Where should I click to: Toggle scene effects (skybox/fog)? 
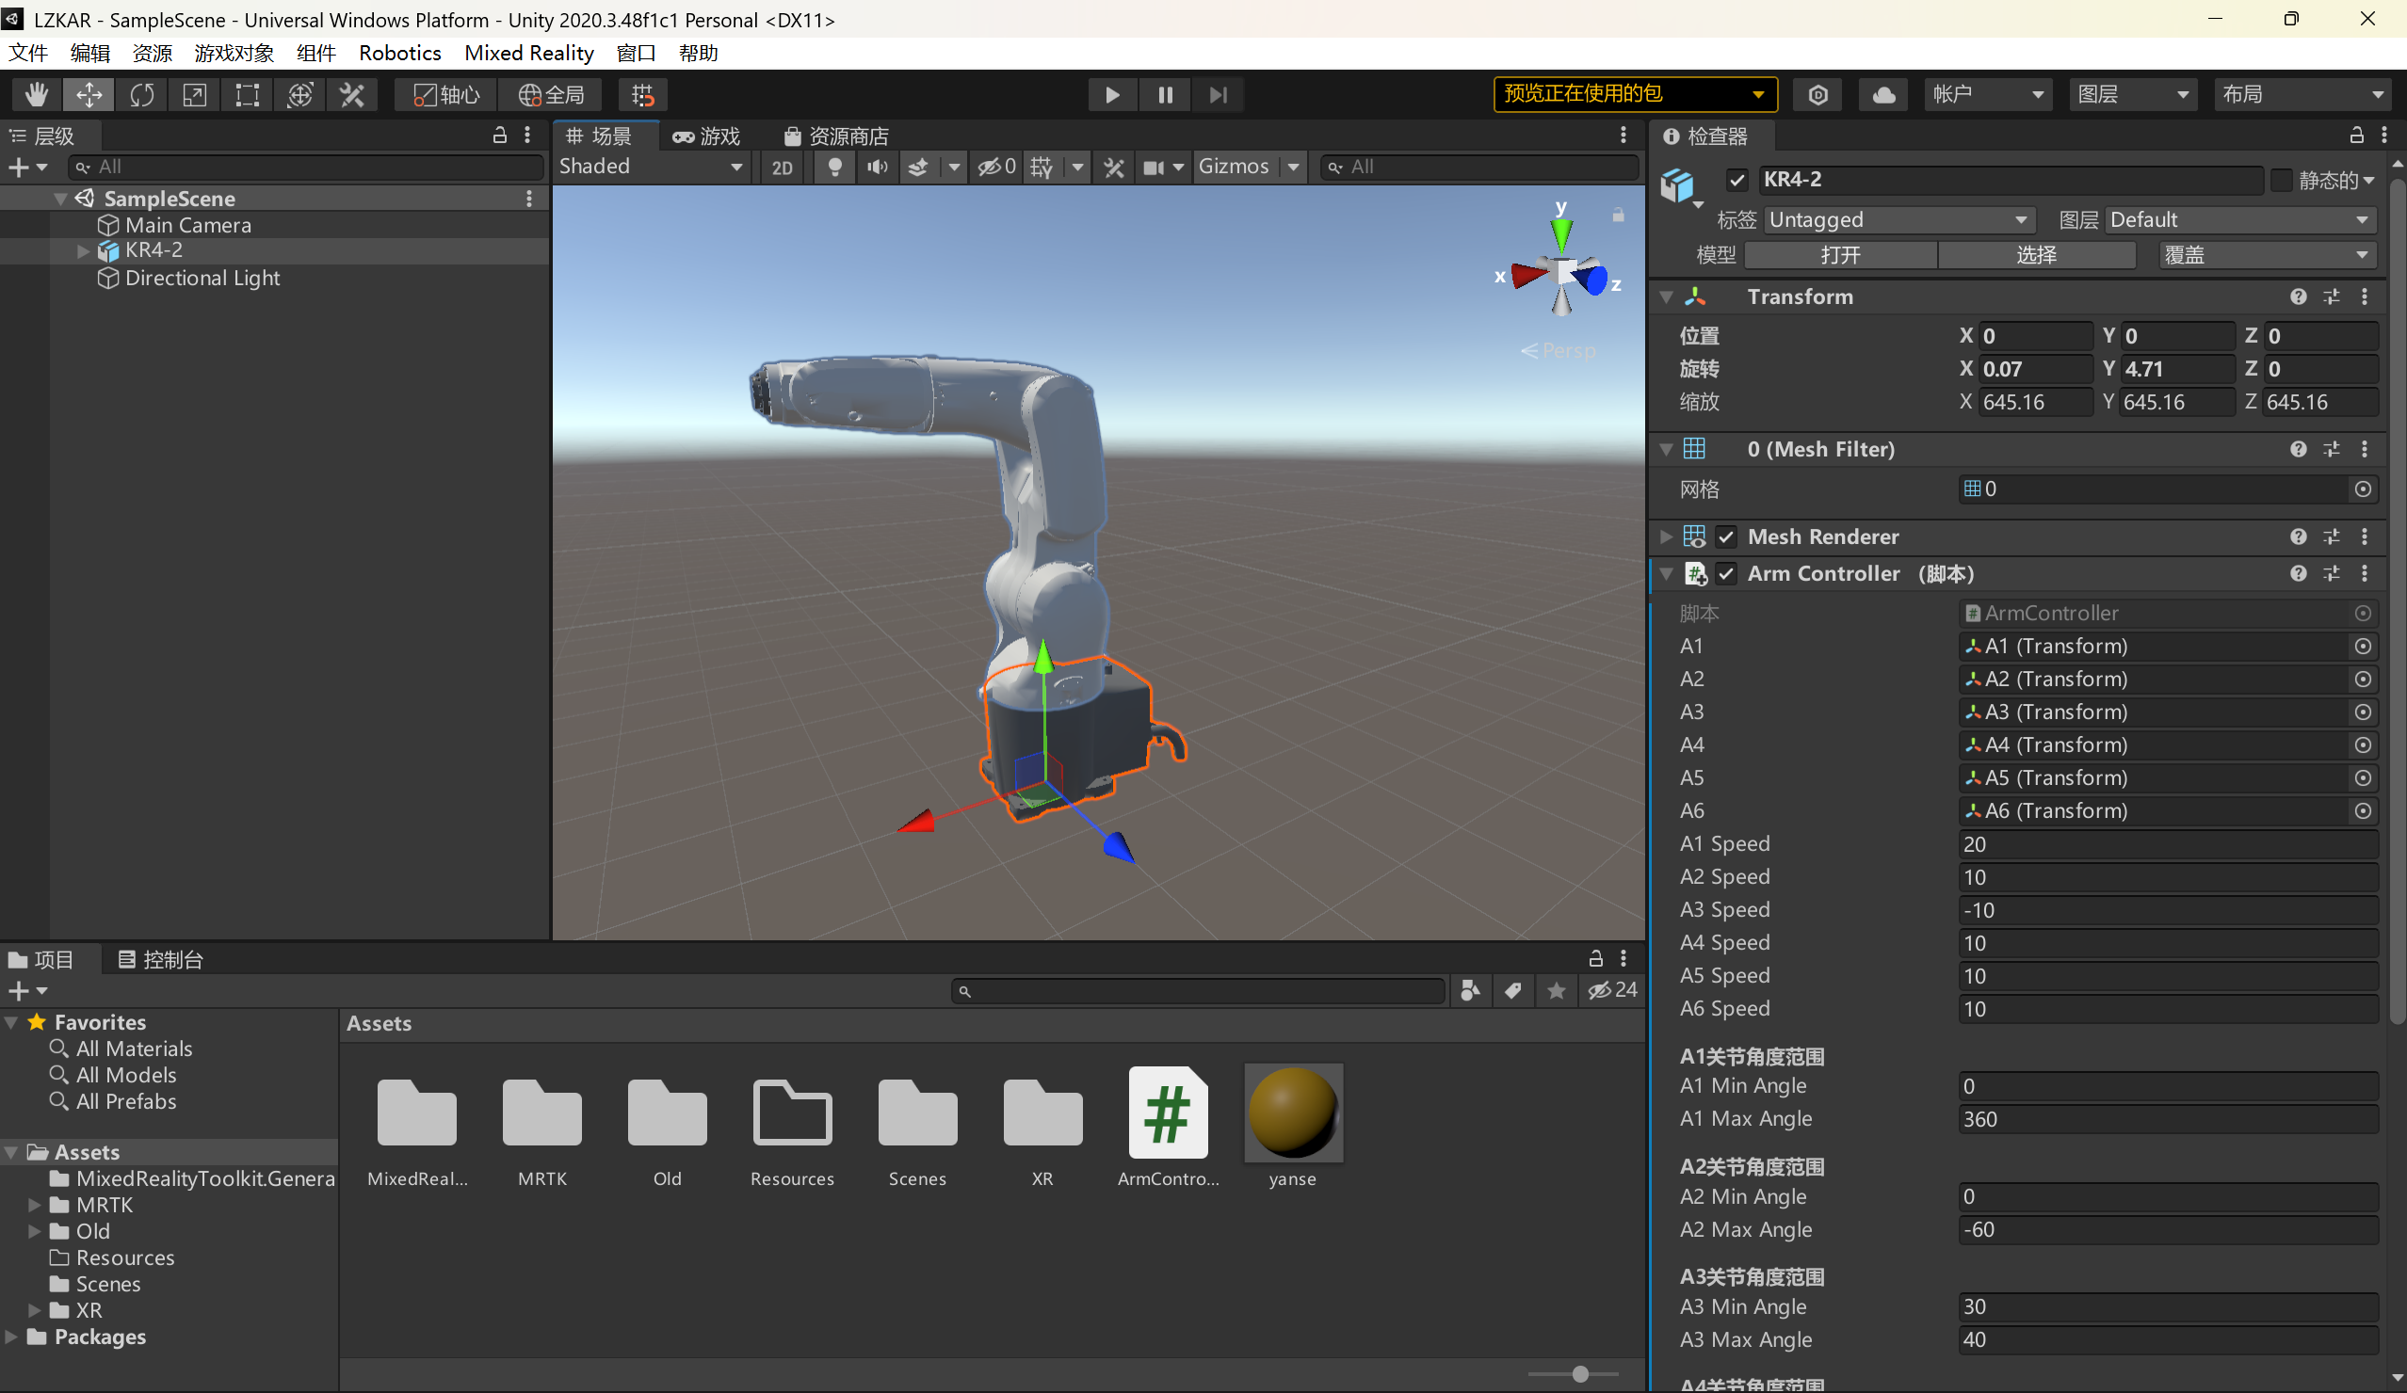coord(918,168)
